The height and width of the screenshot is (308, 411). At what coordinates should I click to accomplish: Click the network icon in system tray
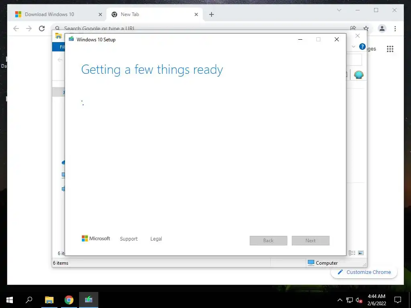[x=350, y=300]
